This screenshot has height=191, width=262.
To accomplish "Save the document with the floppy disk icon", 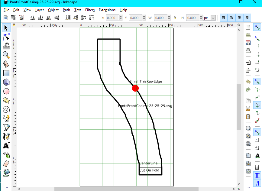I will pos(248,43).
